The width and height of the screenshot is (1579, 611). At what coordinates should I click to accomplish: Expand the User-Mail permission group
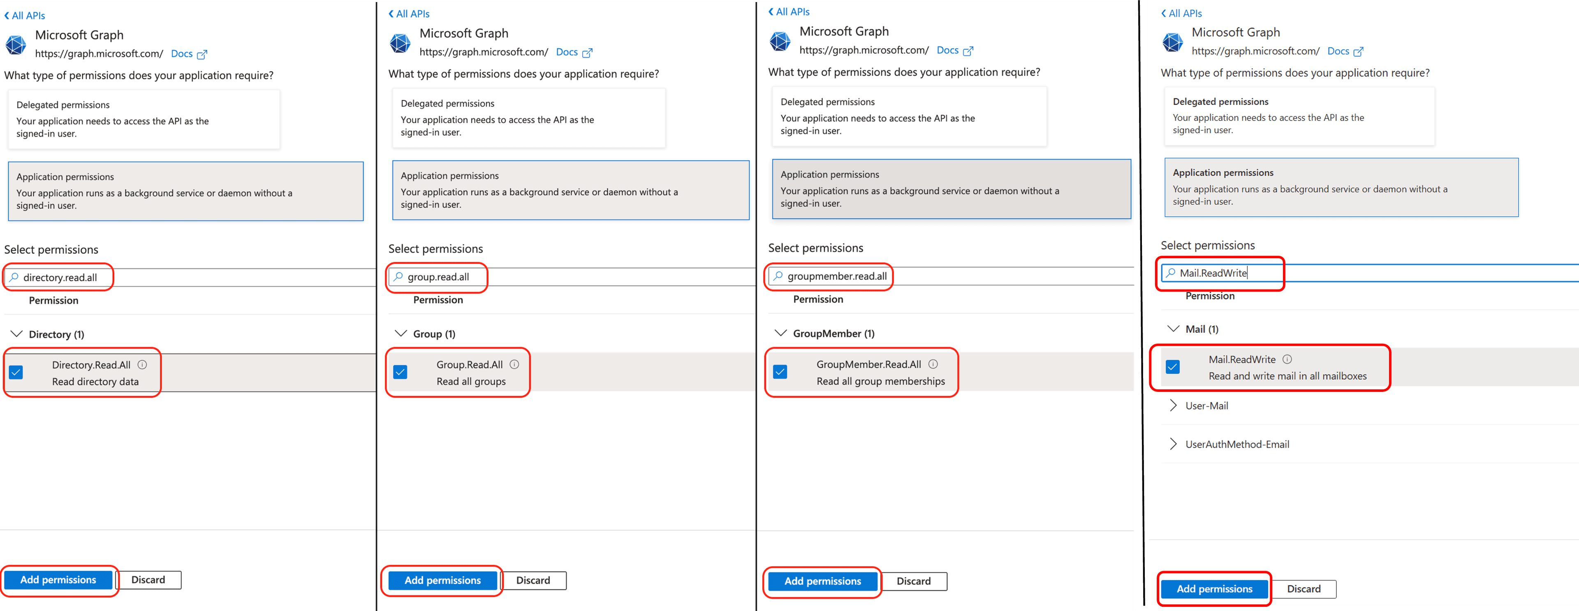coord(1173,405)
